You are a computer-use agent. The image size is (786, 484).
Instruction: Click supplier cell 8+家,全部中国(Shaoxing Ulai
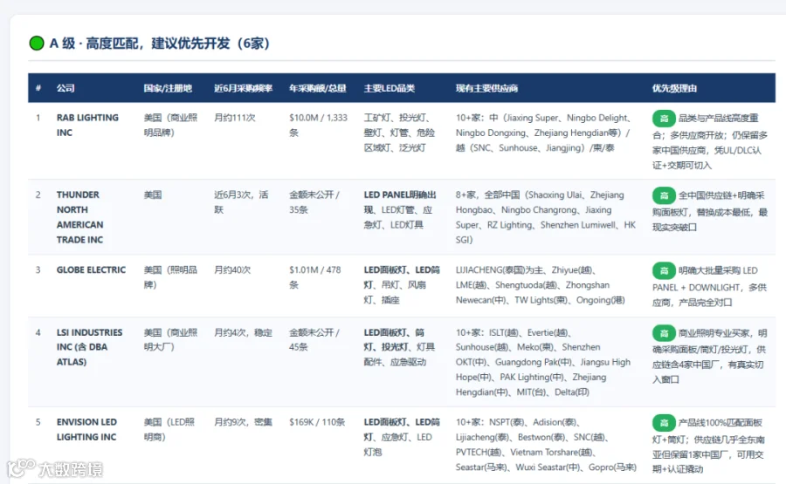click(545, 217)
